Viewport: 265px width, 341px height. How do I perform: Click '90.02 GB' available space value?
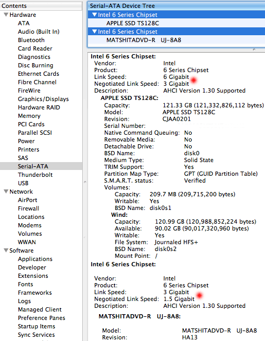[168, 228]
